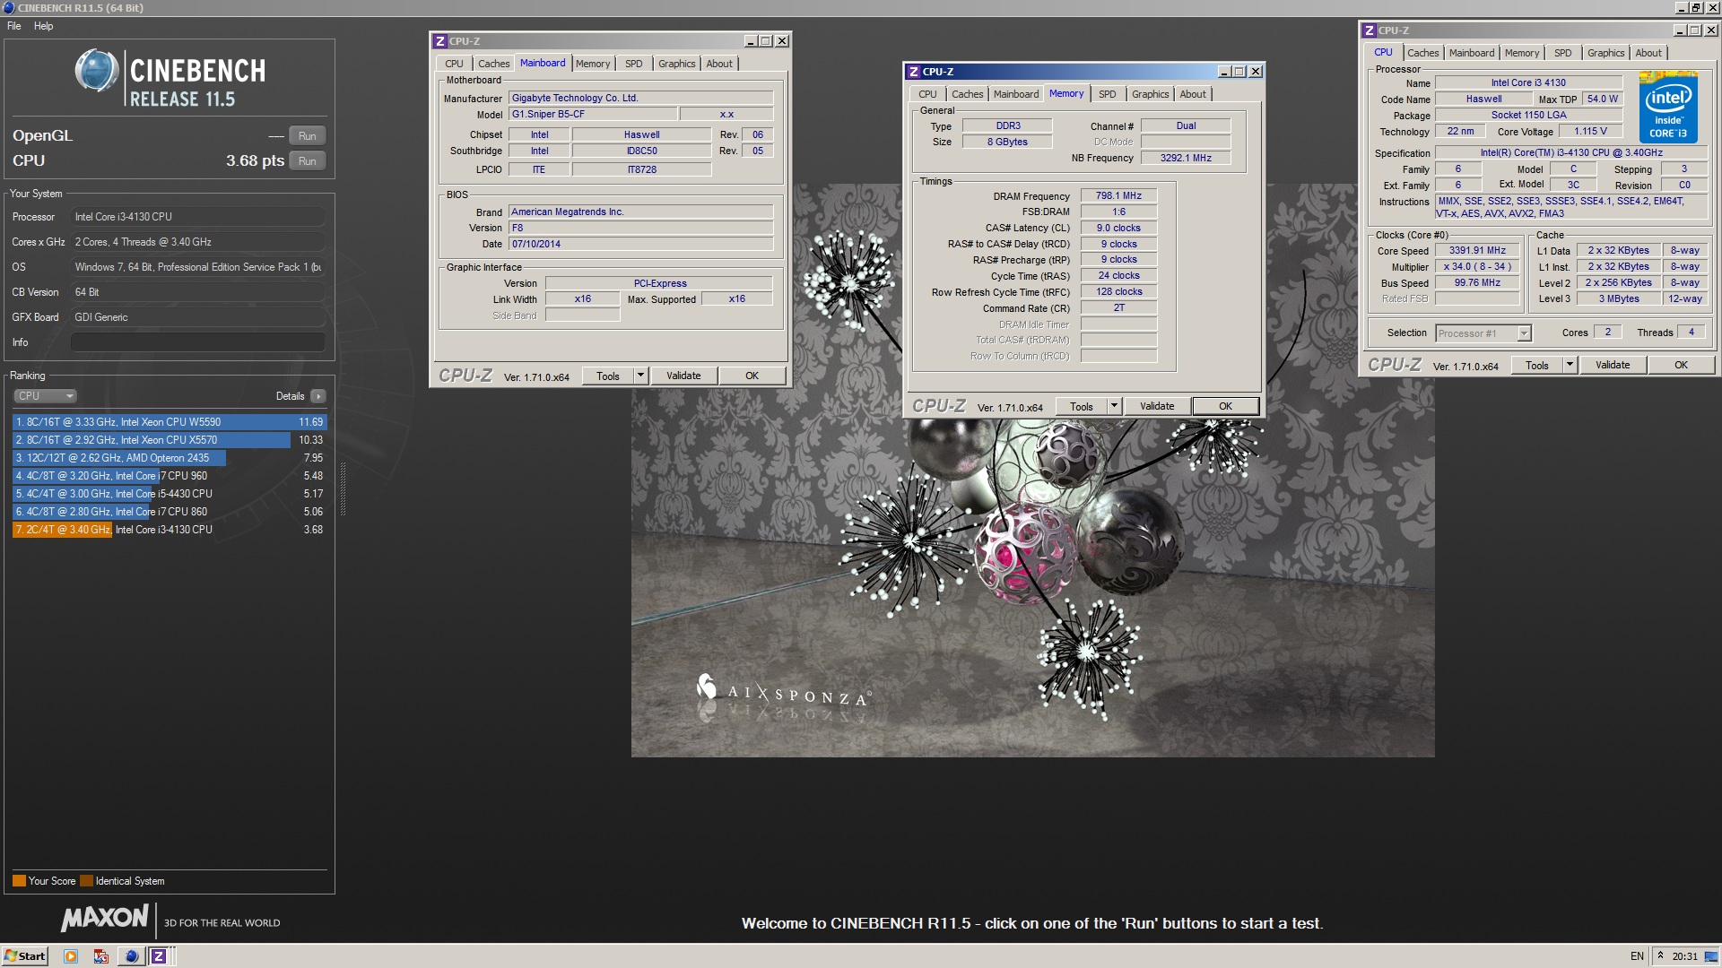The width and height of the screenshot is (1722, 968).
Task: Select ranking row Core i5-4430 CPU
Action: (x=170, y=494)
